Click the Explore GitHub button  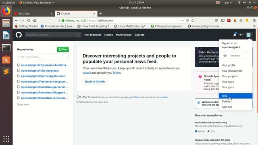click(95, 81)
